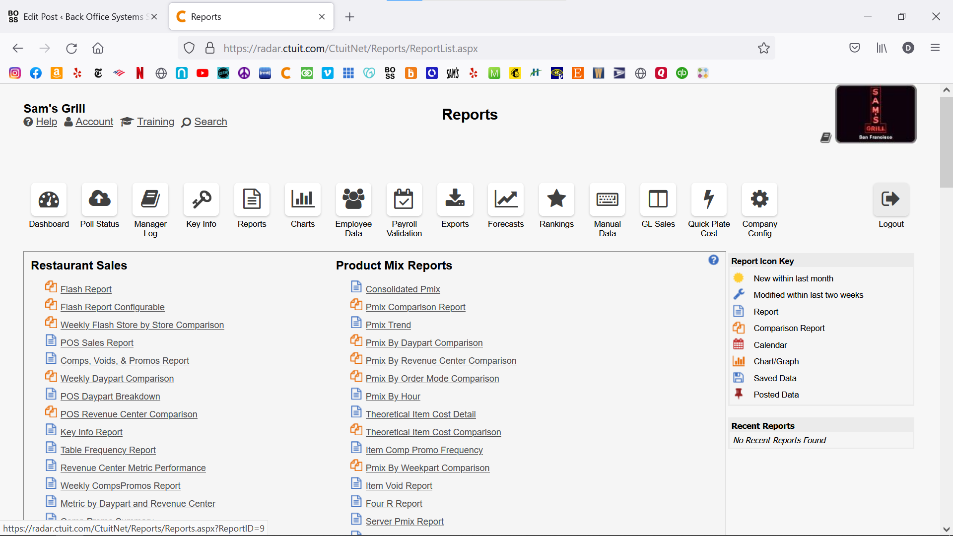Click the Logout icon
Viewport: 953px width, 536px height.
point(891,200)
